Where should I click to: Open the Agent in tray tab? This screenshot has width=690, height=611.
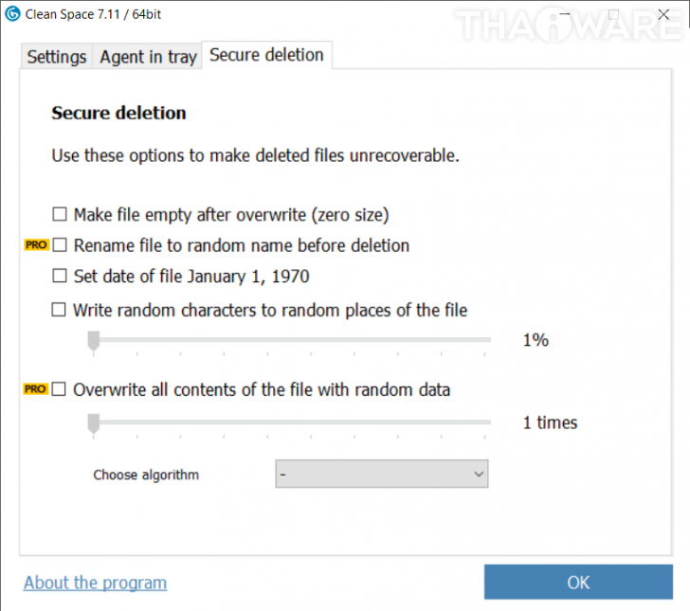[148, 57]
